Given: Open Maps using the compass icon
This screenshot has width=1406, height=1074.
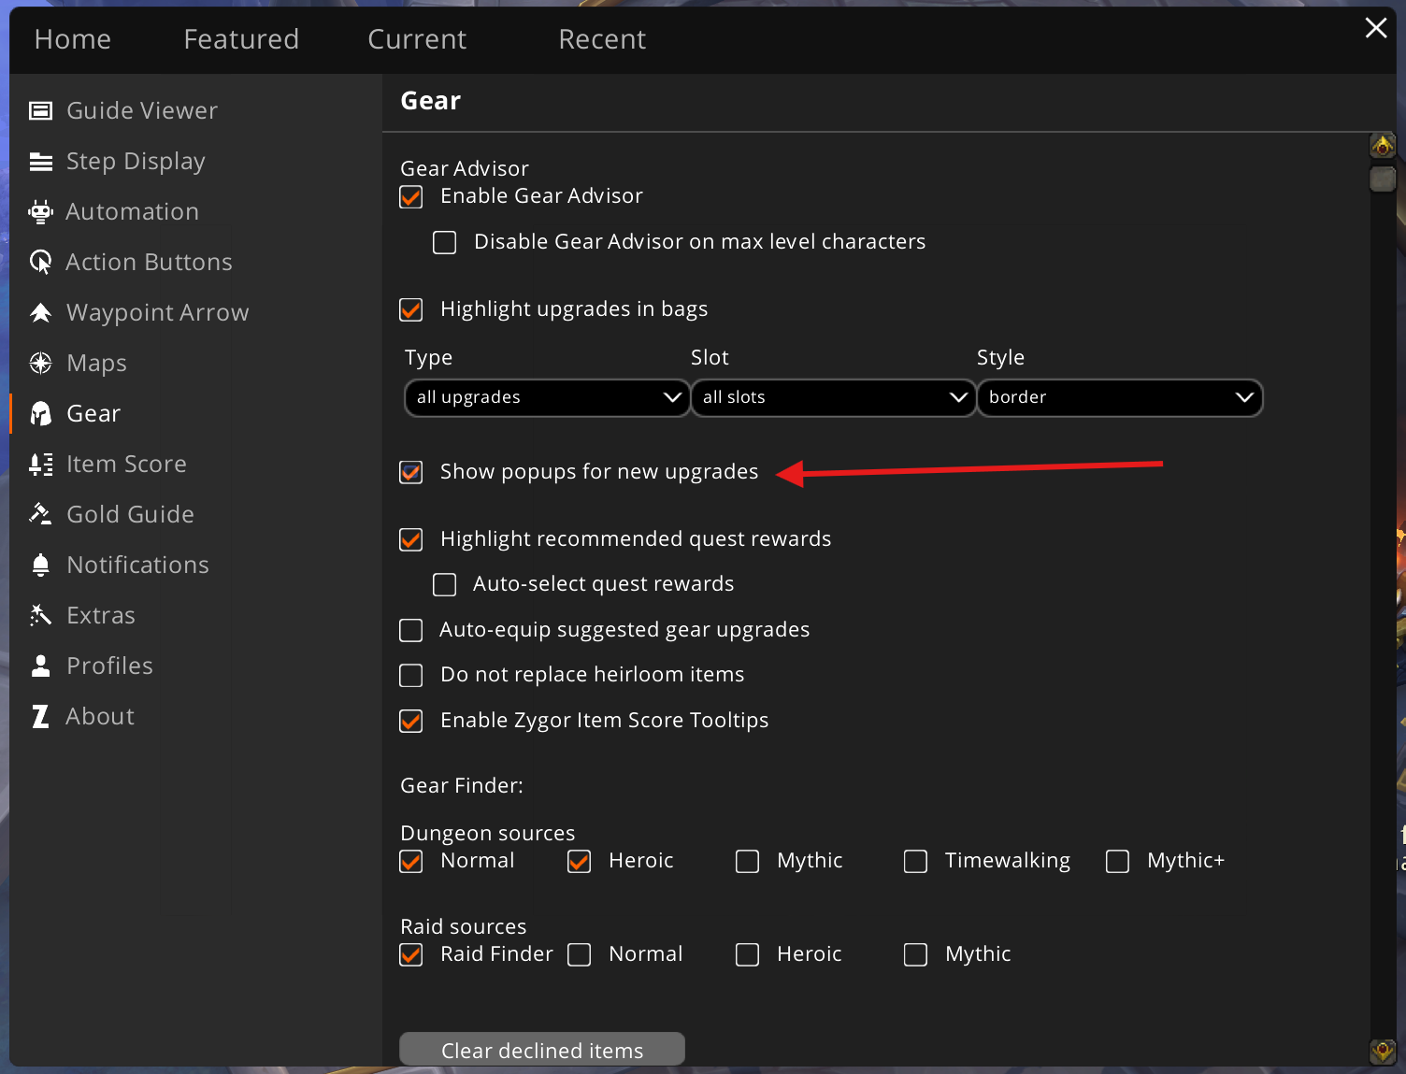Looking at the screenshot, I should 40,364.
